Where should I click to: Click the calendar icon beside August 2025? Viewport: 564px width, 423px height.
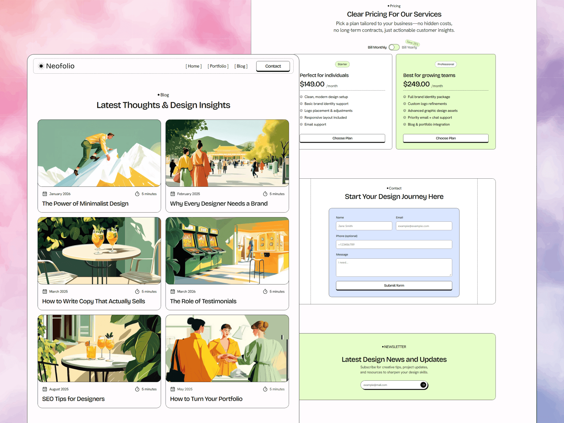coord(45,389)
